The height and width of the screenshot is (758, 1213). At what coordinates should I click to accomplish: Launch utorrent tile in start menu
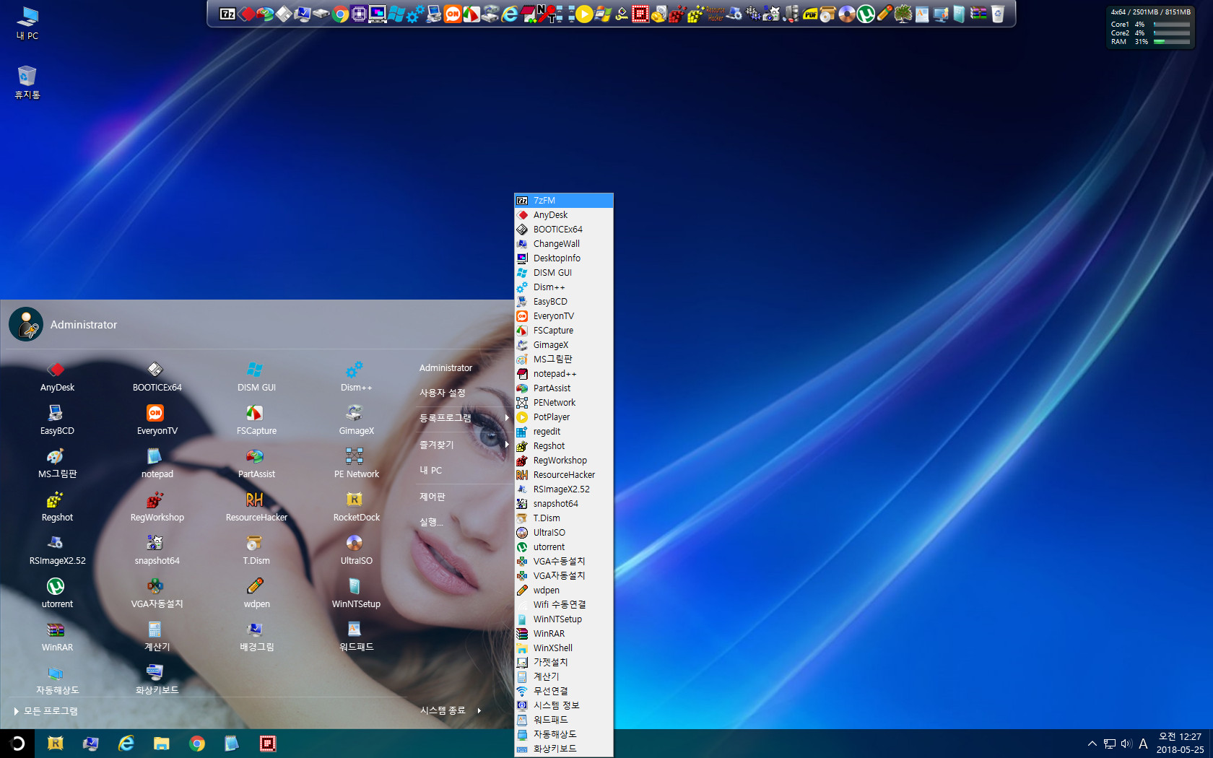[x=57, y=593]
